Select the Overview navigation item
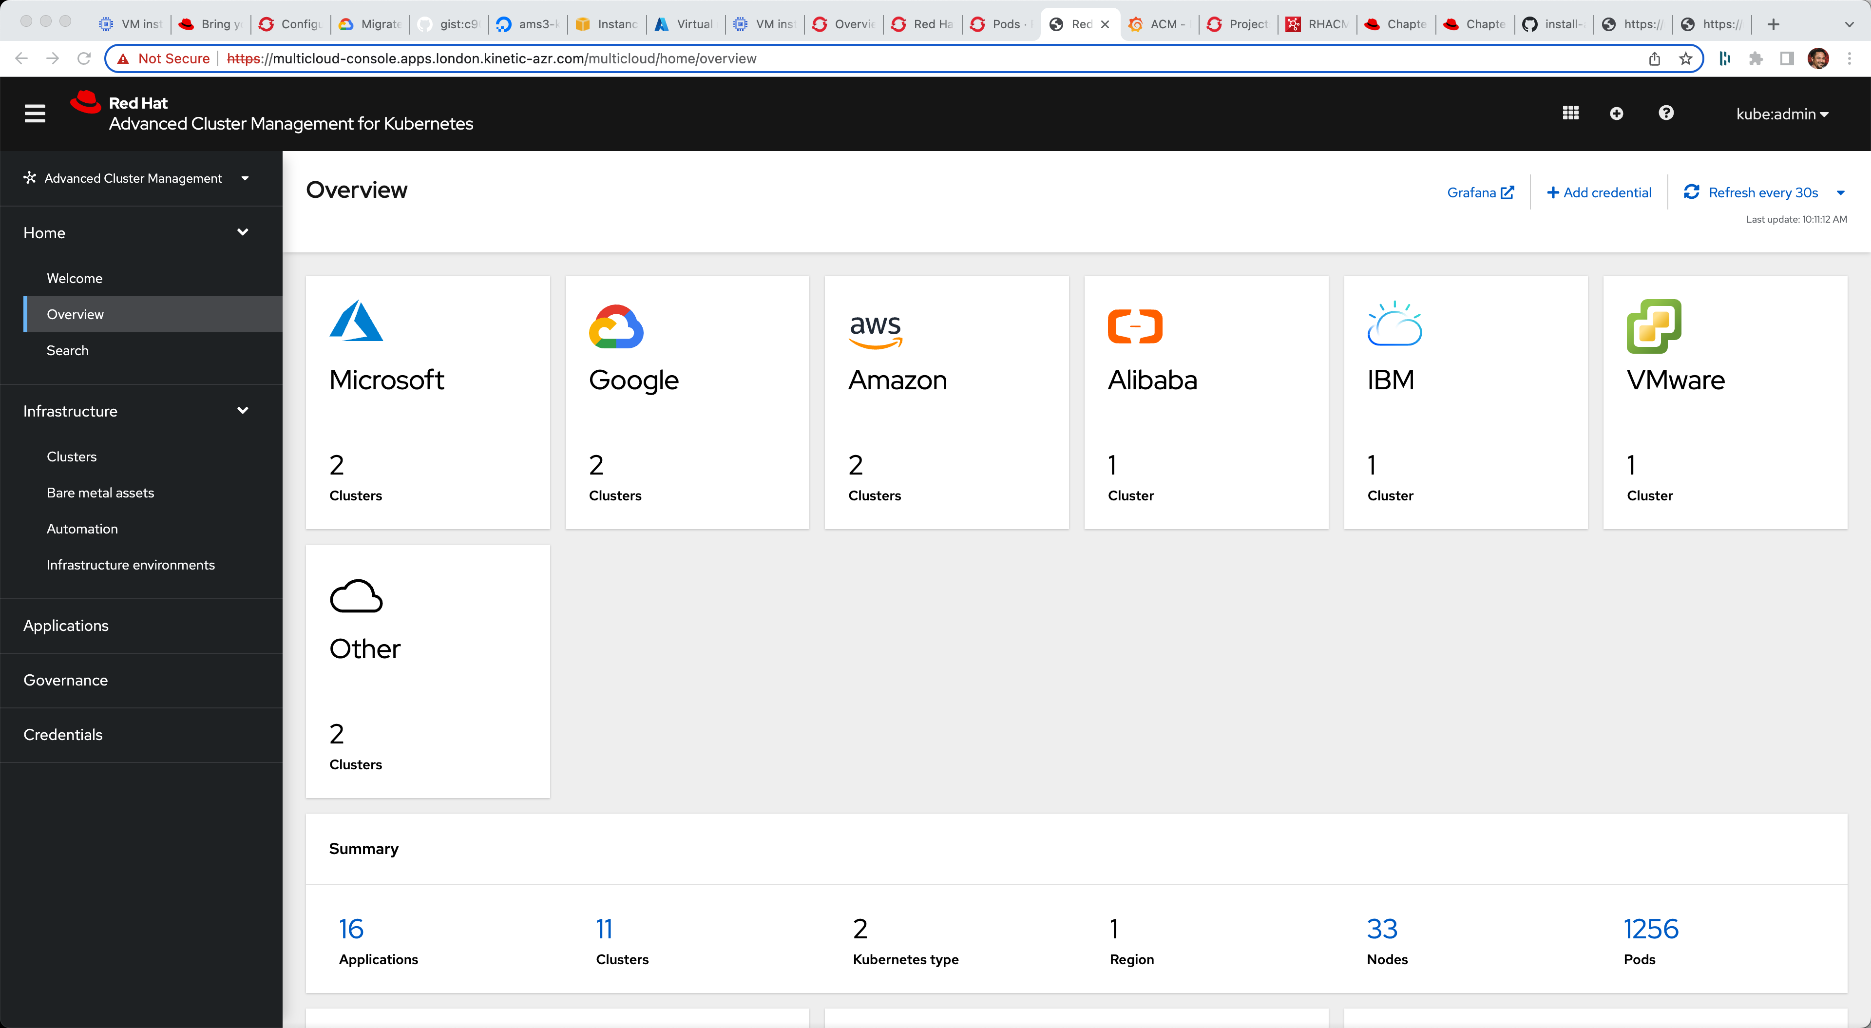Viewport: 1871px width, 1028px height. tap(74, 314)
